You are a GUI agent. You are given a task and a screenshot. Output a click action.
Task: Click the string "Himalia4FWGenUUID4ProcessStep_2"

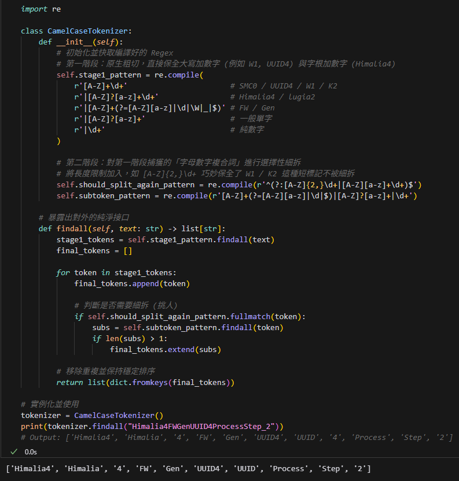click(201, 427)
